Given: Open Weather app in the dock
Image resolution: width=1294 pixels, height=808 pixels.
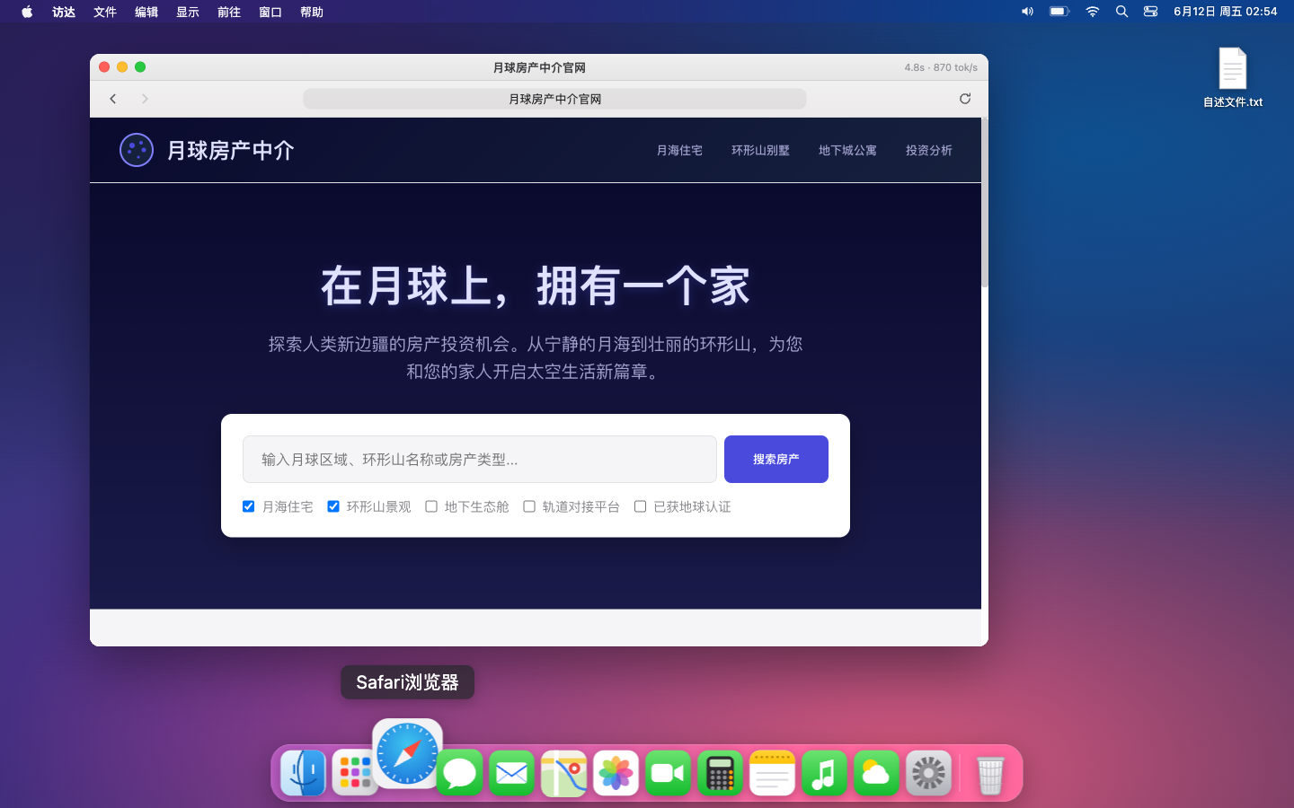Looking at the screenshot, I should coord(877,773).
